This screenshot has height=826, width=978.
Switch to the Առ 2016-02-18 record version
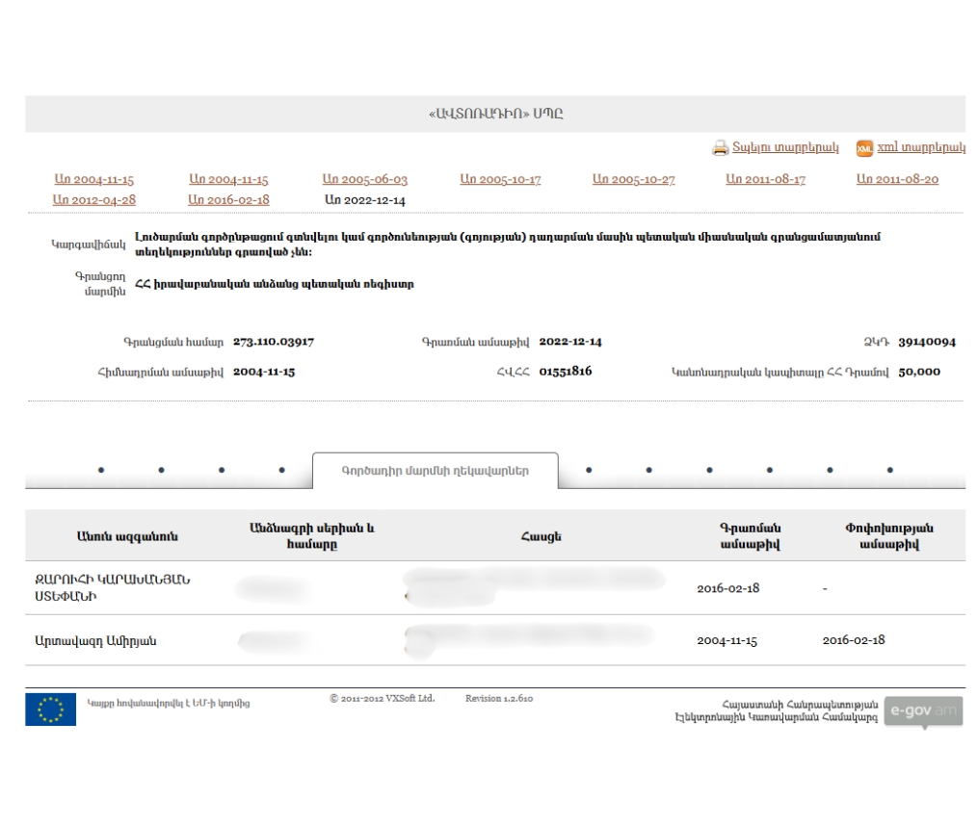pos(228,200)
